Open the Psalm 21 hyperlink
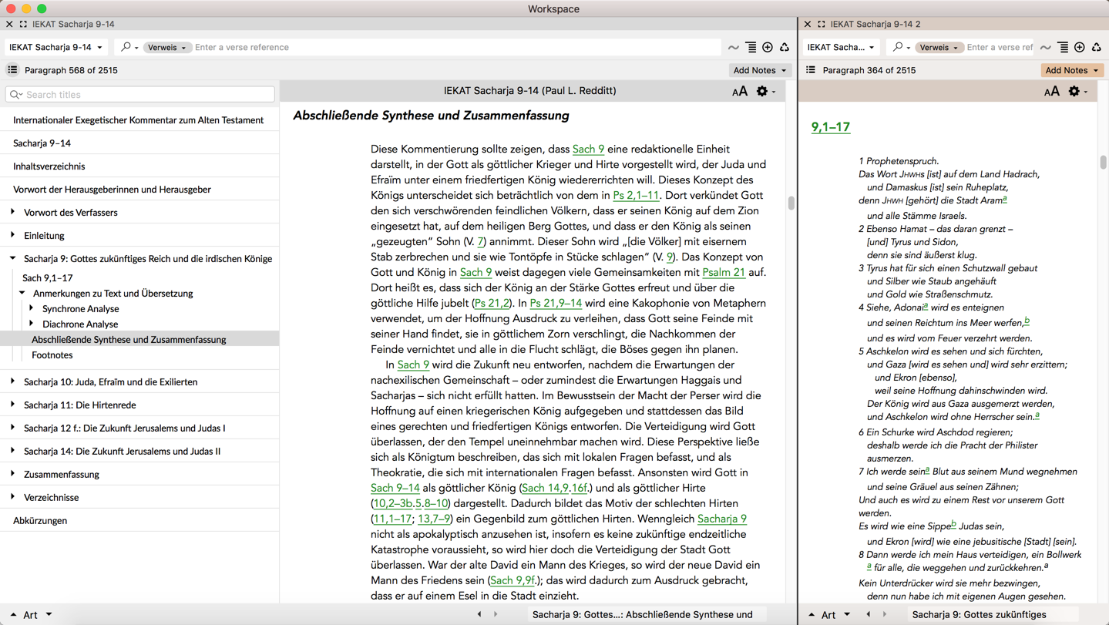Screen dimensions: 1109x625 coord(724,273)
